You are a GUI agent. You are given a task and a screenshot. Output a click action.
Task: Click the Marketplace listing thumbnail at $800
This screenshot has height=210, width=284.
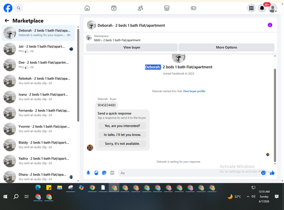coord(89,38)
